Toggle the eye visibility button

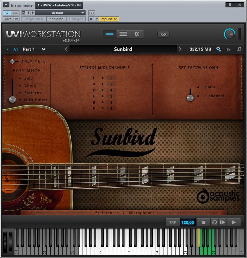[163, 34]
